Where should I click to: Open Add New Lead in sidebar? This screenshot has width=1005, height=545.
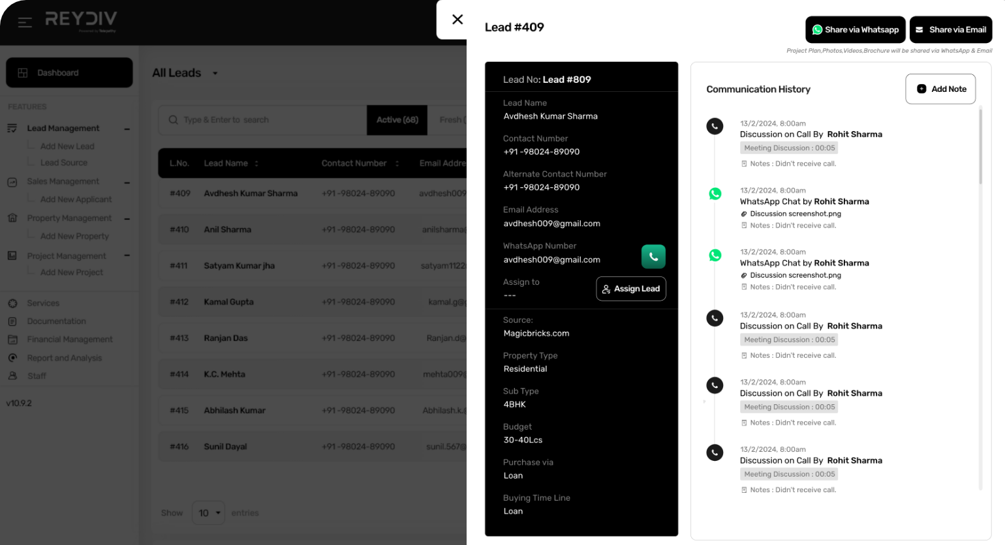coord(67,147)
